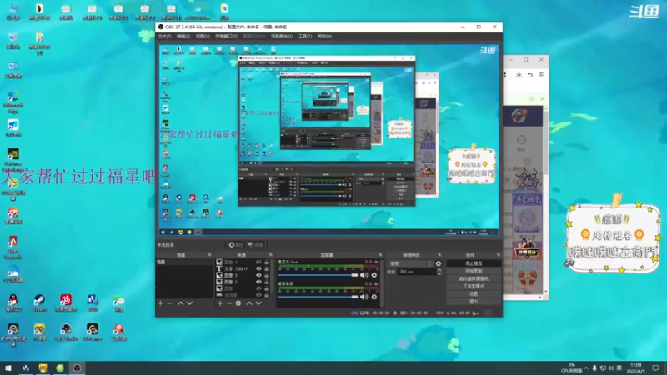Click the OBS icon in the taskbar
Image resolution: width=667 pixels, height=375 pixels.
77,368
